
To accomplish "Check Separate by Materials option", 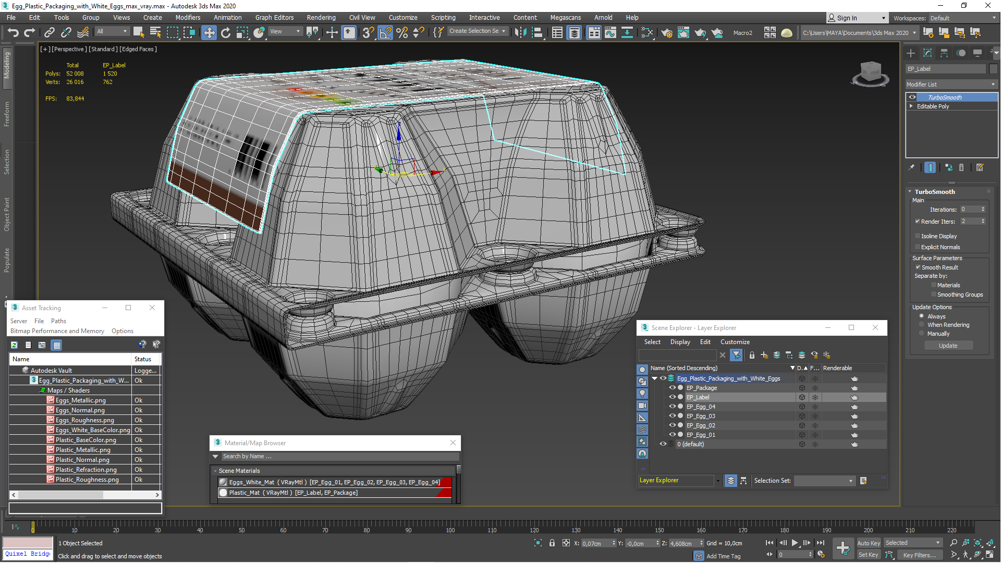I will coord(934,285).
